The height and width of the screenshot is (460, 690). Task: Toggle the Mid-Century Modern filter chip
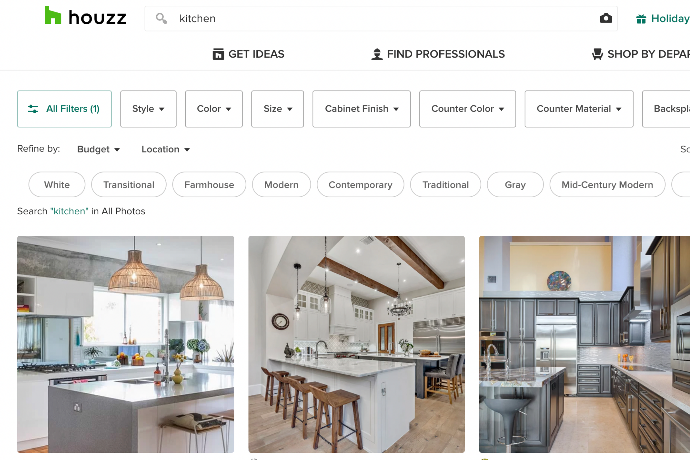(607, 184)
